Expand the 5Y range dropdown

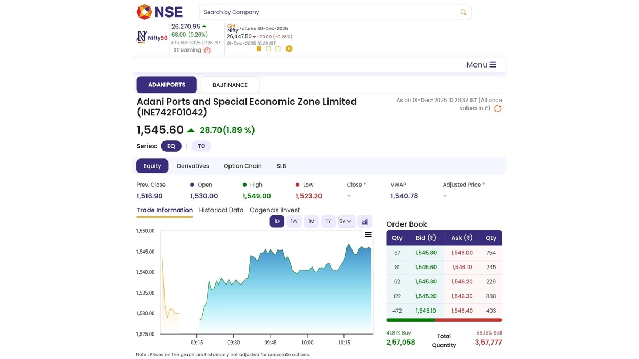[346, 221]
